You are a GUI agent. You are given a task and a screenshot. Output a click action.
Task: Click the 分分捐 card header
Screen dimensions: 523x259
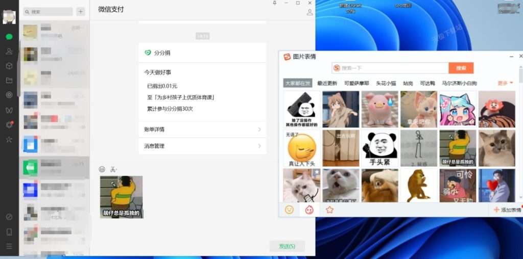point(202,53)
